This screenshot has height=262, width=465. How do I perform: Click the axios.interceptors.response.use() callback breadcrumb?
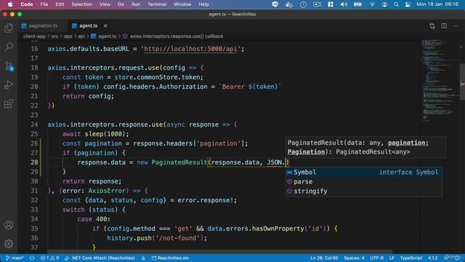(177, 36)
